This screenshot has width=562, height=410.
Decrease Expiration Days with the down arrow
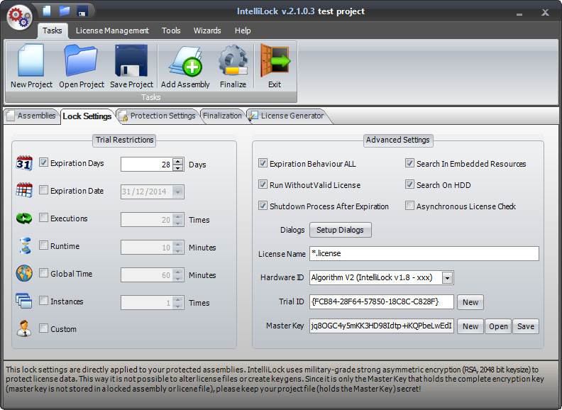point(178,167)
